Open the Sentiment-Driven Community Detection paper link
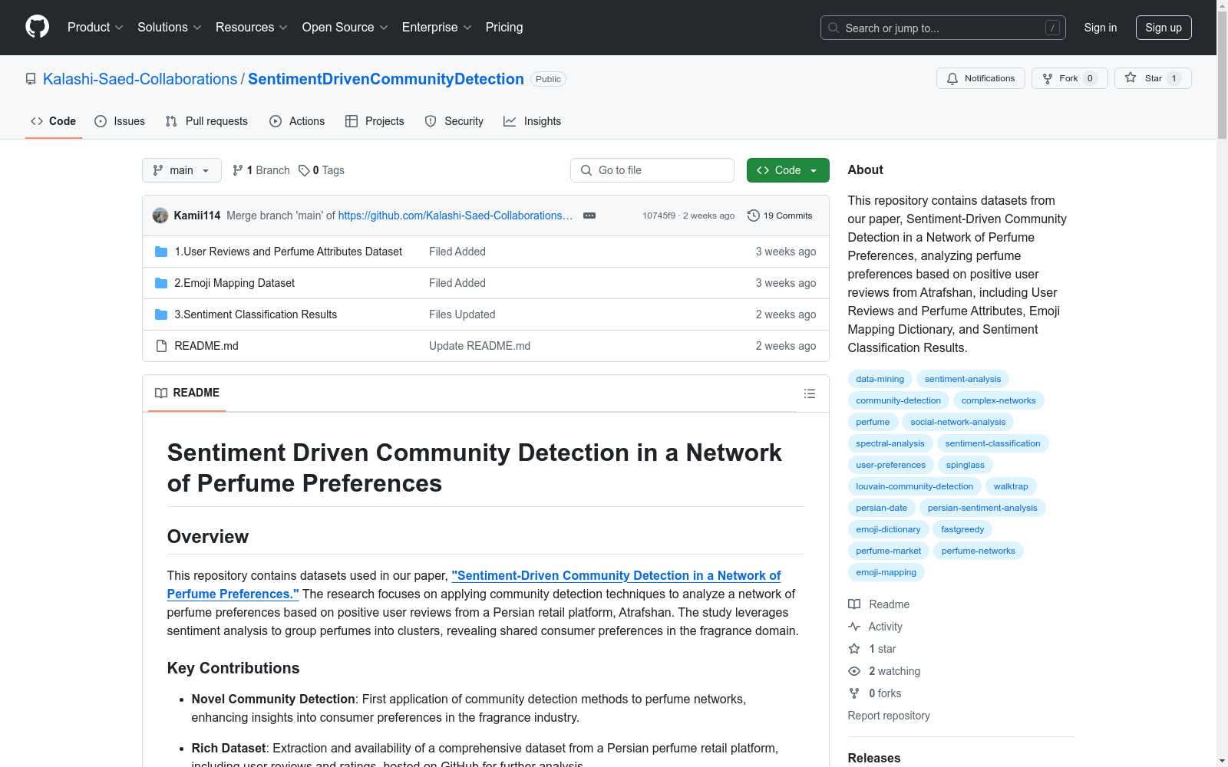The width and height of the screenshot is (1228, 767). 474,584
